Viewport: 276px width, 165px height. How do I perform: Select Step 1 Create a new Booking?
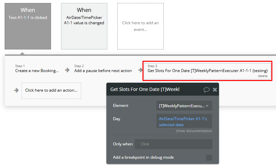(x=37, y=70)
